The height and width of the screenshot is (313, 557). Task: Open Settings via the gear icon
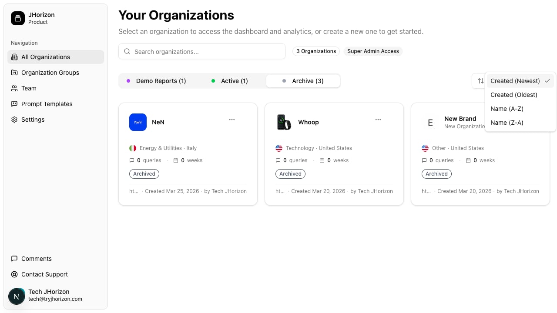[x=14, y=120]
